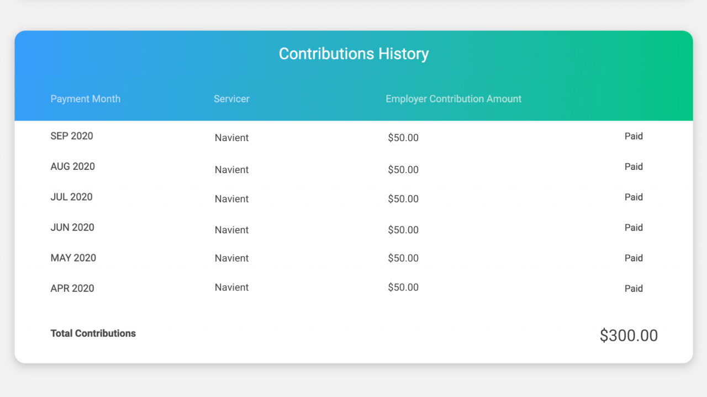Click the $50.00 amount for SEP 2020
This screenshot has width=707, height=397.
tap(403, 137)
